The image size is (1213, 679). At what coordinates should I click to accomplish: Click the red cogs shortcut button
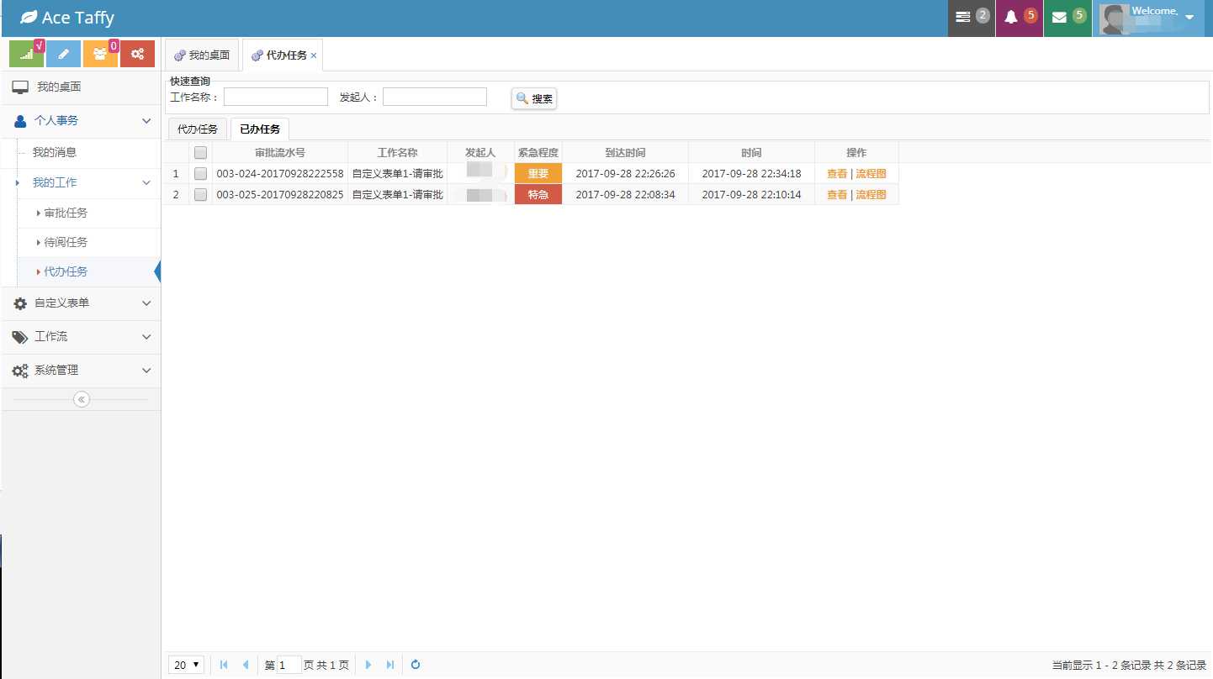point(137,54)
